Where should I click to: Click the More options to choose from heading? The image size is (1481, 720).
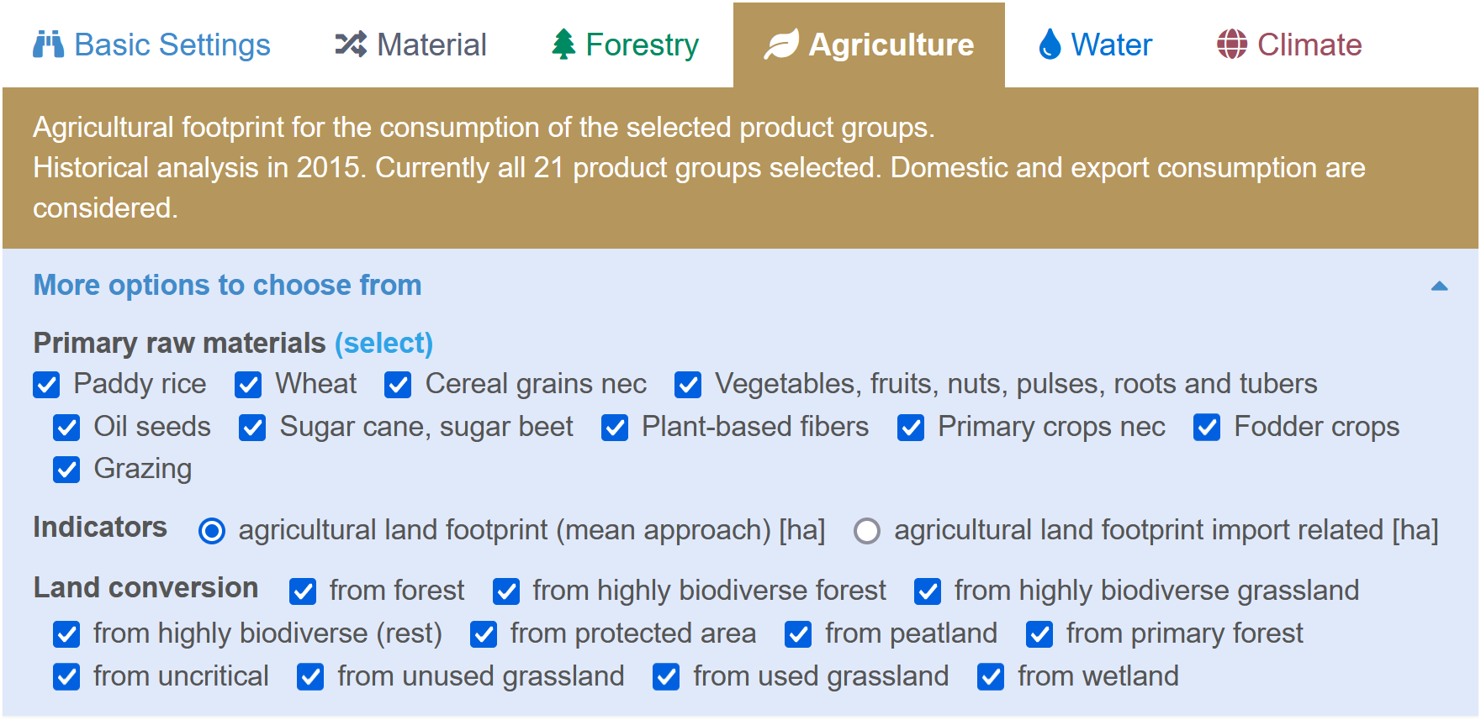click(x=227, y=286)
